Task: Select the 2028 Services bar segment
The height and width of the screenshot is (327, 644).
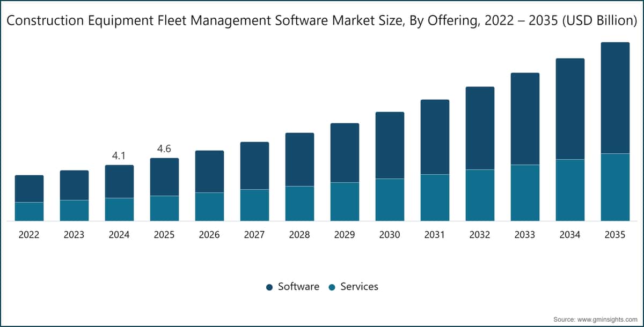Action: [299, 204]
